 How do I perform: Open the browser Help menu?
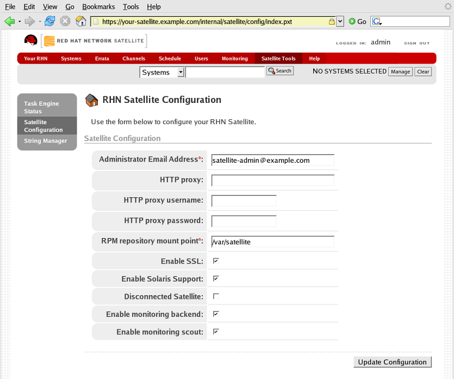(x=153, y=7)
